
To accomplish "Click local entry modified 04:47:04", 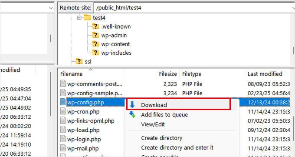I will 16,98.
